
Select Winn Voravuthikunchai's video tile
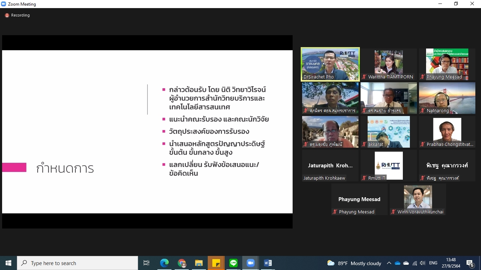[418, 199]
